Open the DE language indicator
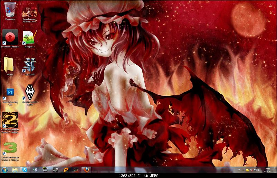Screen dimensions: 277x178 [239, 170]
